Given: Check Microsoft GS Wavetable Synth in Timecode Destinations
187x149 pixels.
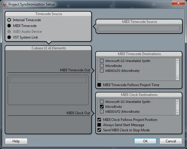Looking at the screenshot, I should (102, 61).
